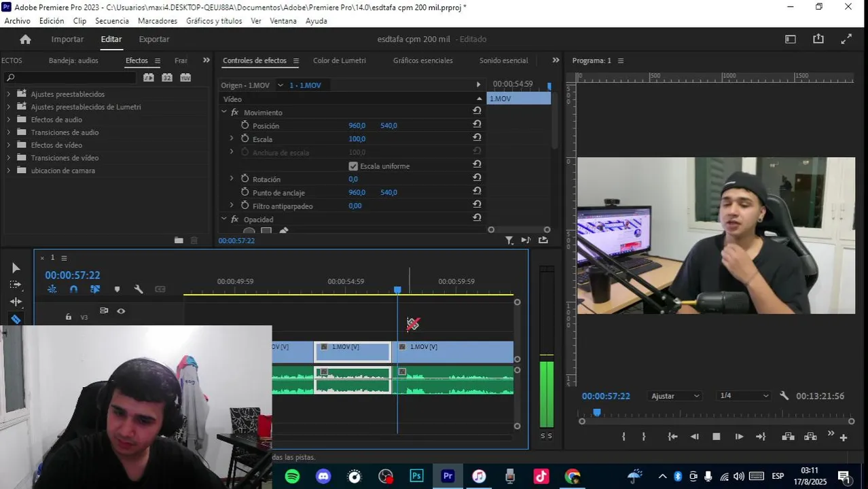Screen dimensions: 868x489
Task: Click the insert as nested sequences icon
Action: 52,289
